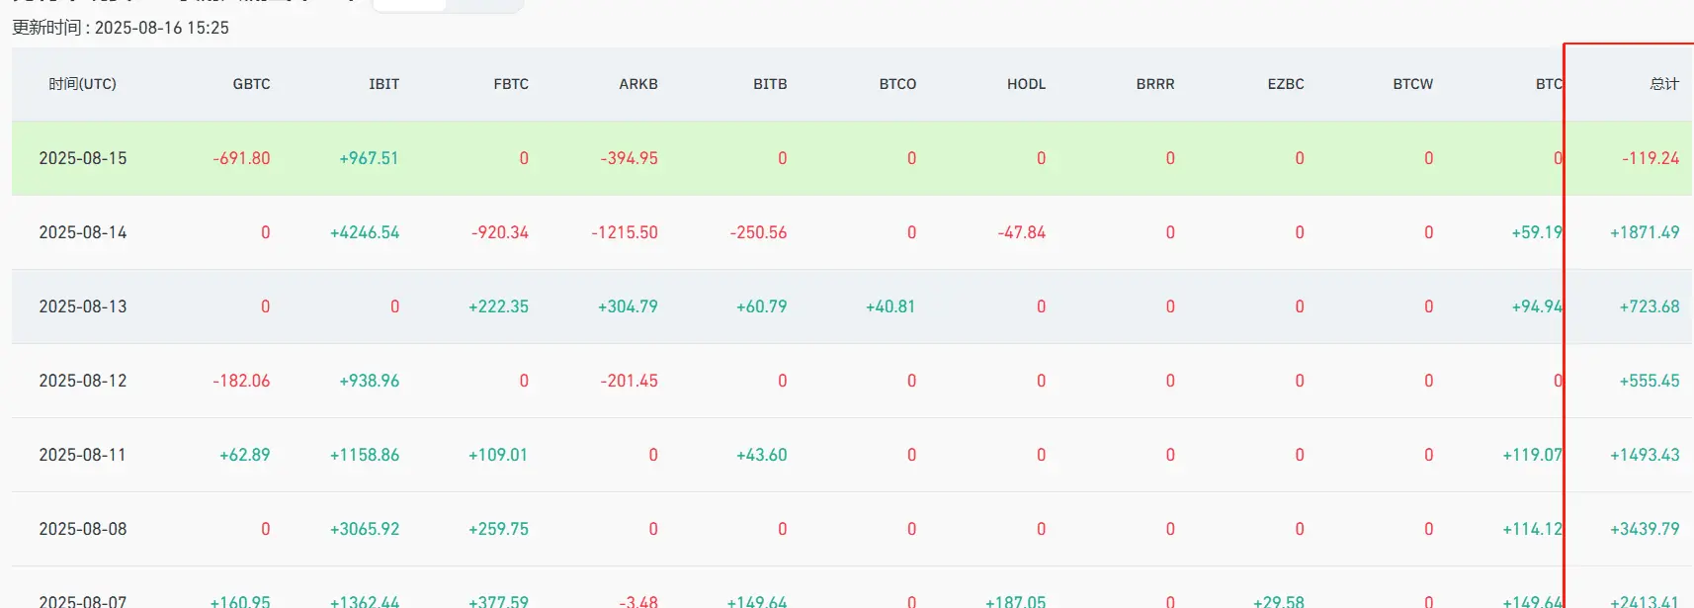
Task: Click the ARKB value +304.79
Action: coord(628,306)
